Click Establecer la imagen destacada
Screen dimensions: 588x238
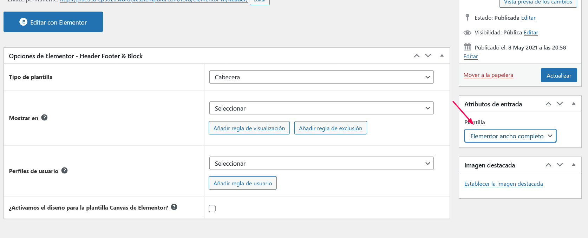click(504, 184)
